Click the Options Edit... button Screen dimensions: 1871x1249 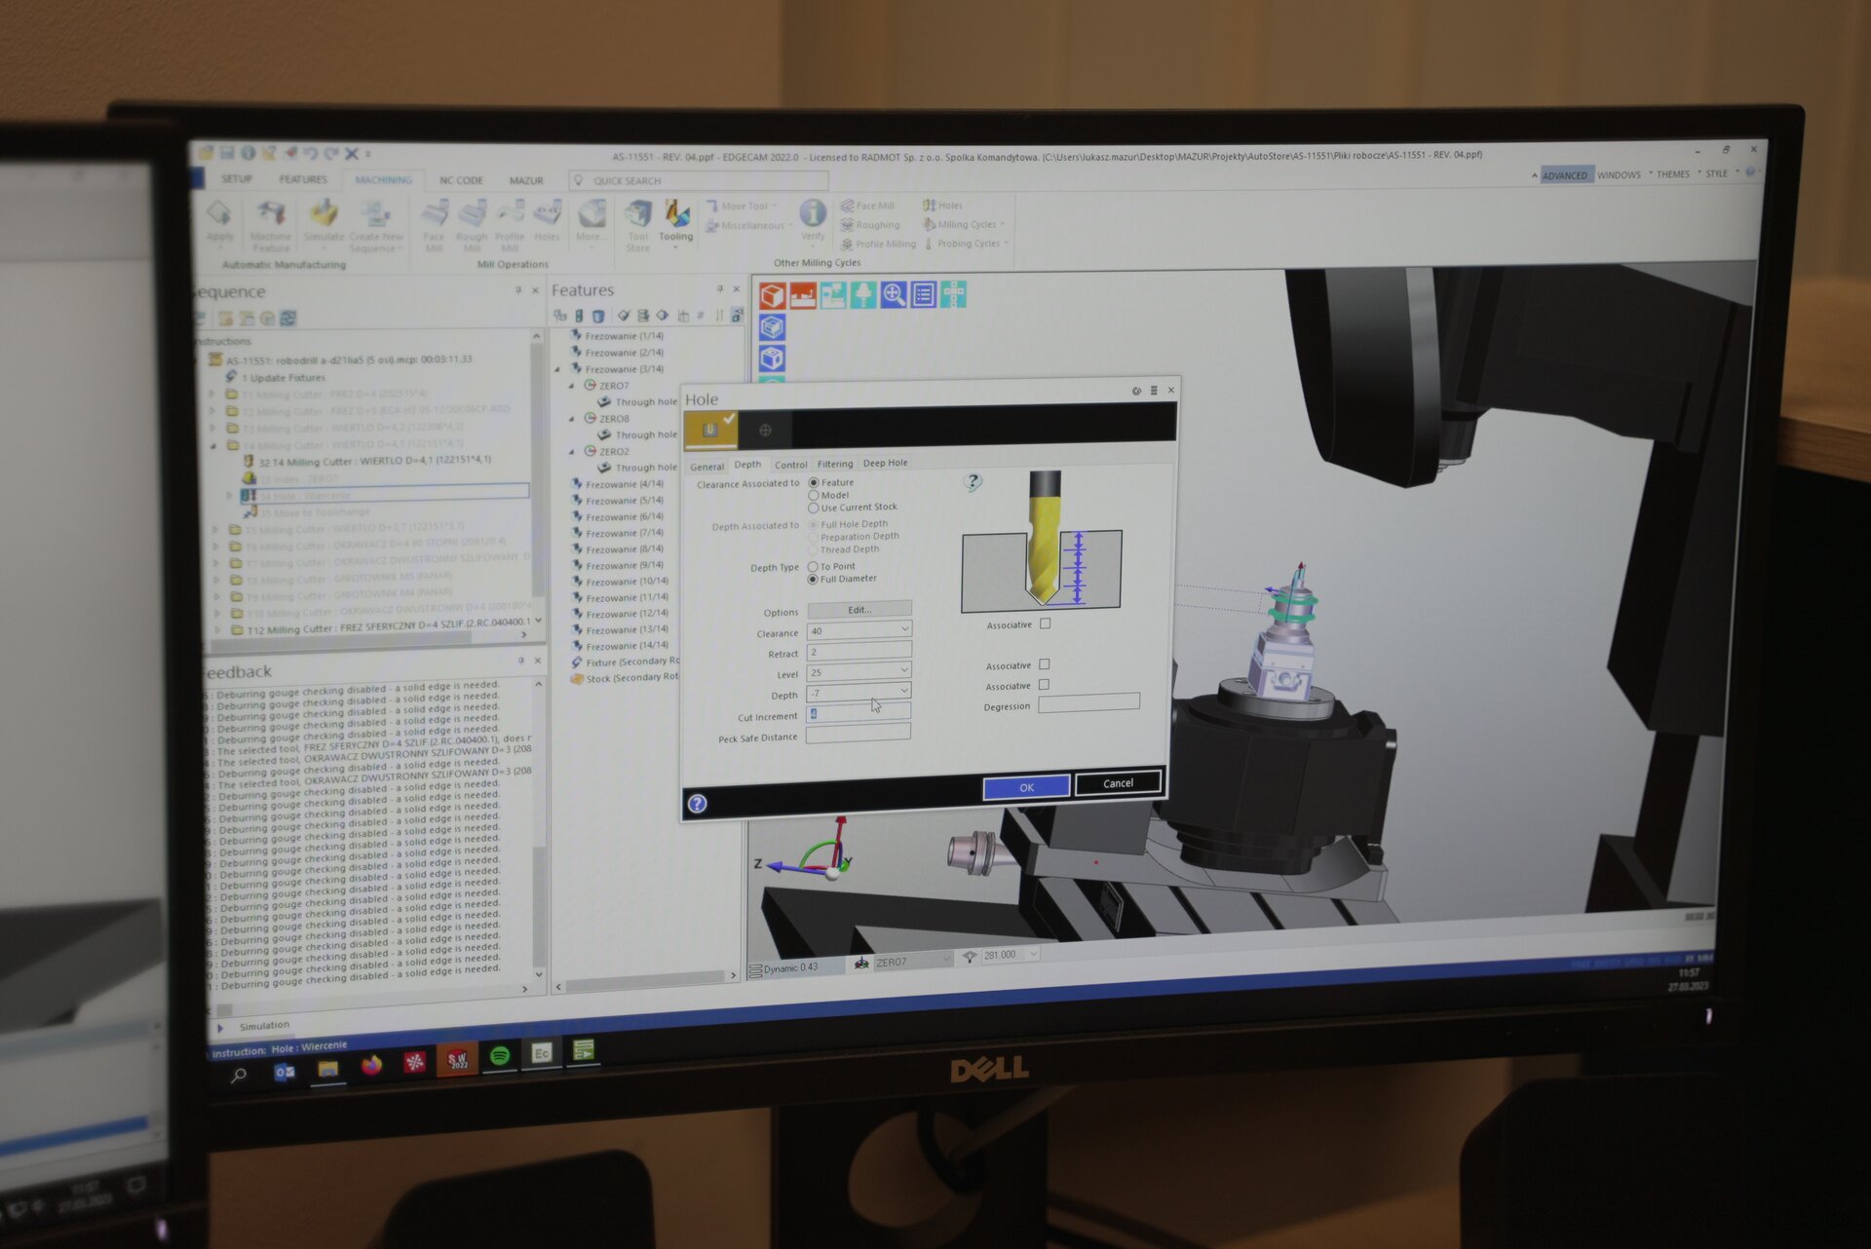(x=859, y=610)
